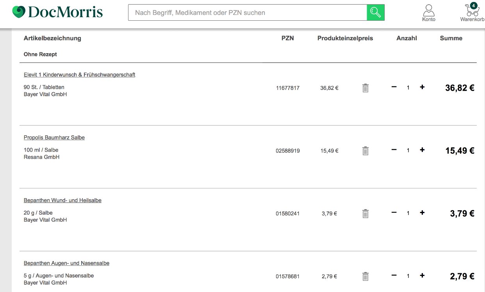Click the unit price 36,82 € for Elevit
Image resolution: width=485 pixels, height=292 pixels.
coord(330,88)
